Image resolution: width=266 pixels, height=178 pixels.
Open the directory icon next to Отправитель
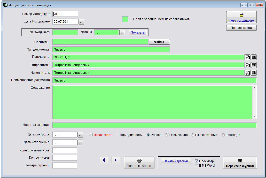coord(248,65)
